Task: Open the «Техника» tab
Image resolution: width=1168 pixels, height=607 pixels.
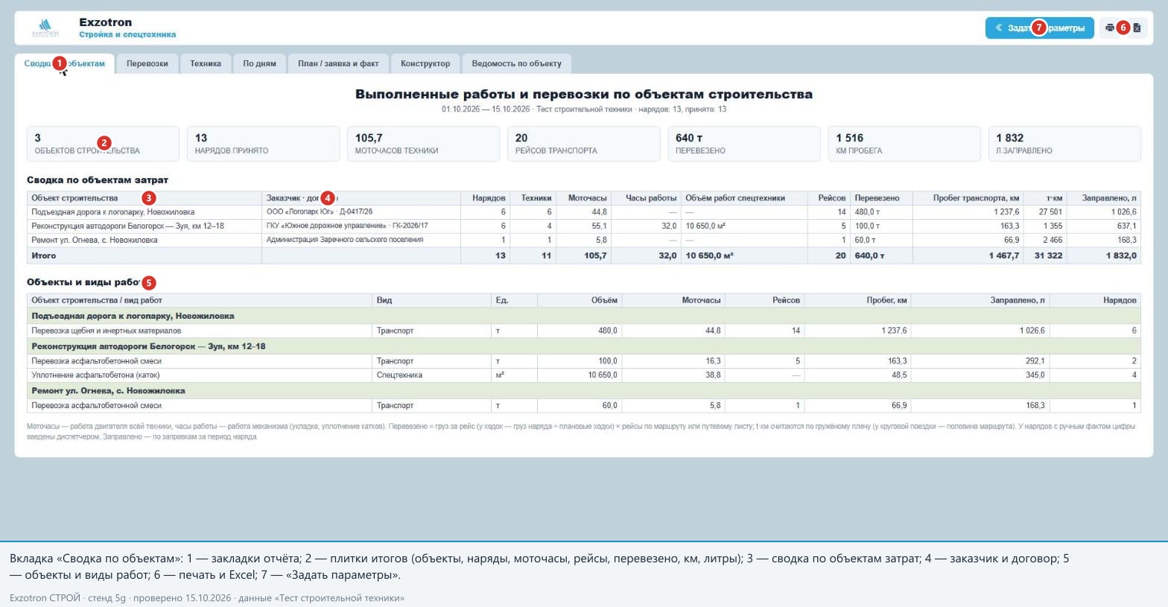Action: click(x=206, y=64)
